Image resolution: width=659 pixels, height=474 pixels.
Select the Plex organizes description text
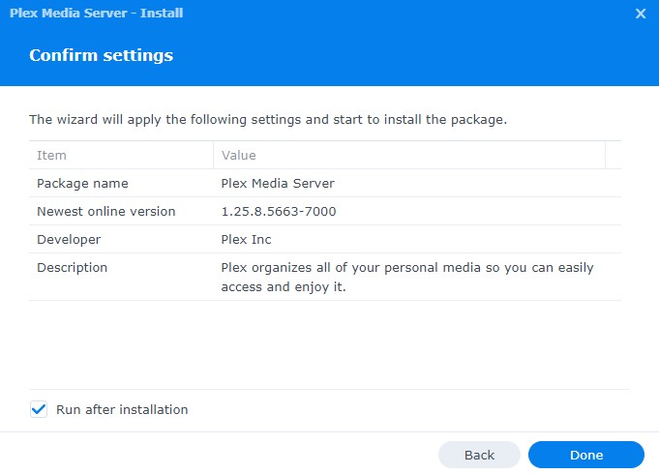pos(407,278)
